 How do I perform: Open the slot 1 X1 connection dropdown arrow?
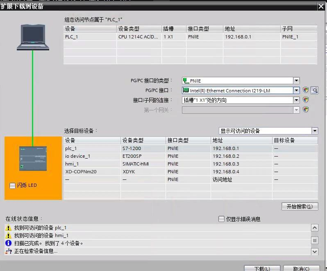pyautogui.click(x=296, y=100)
